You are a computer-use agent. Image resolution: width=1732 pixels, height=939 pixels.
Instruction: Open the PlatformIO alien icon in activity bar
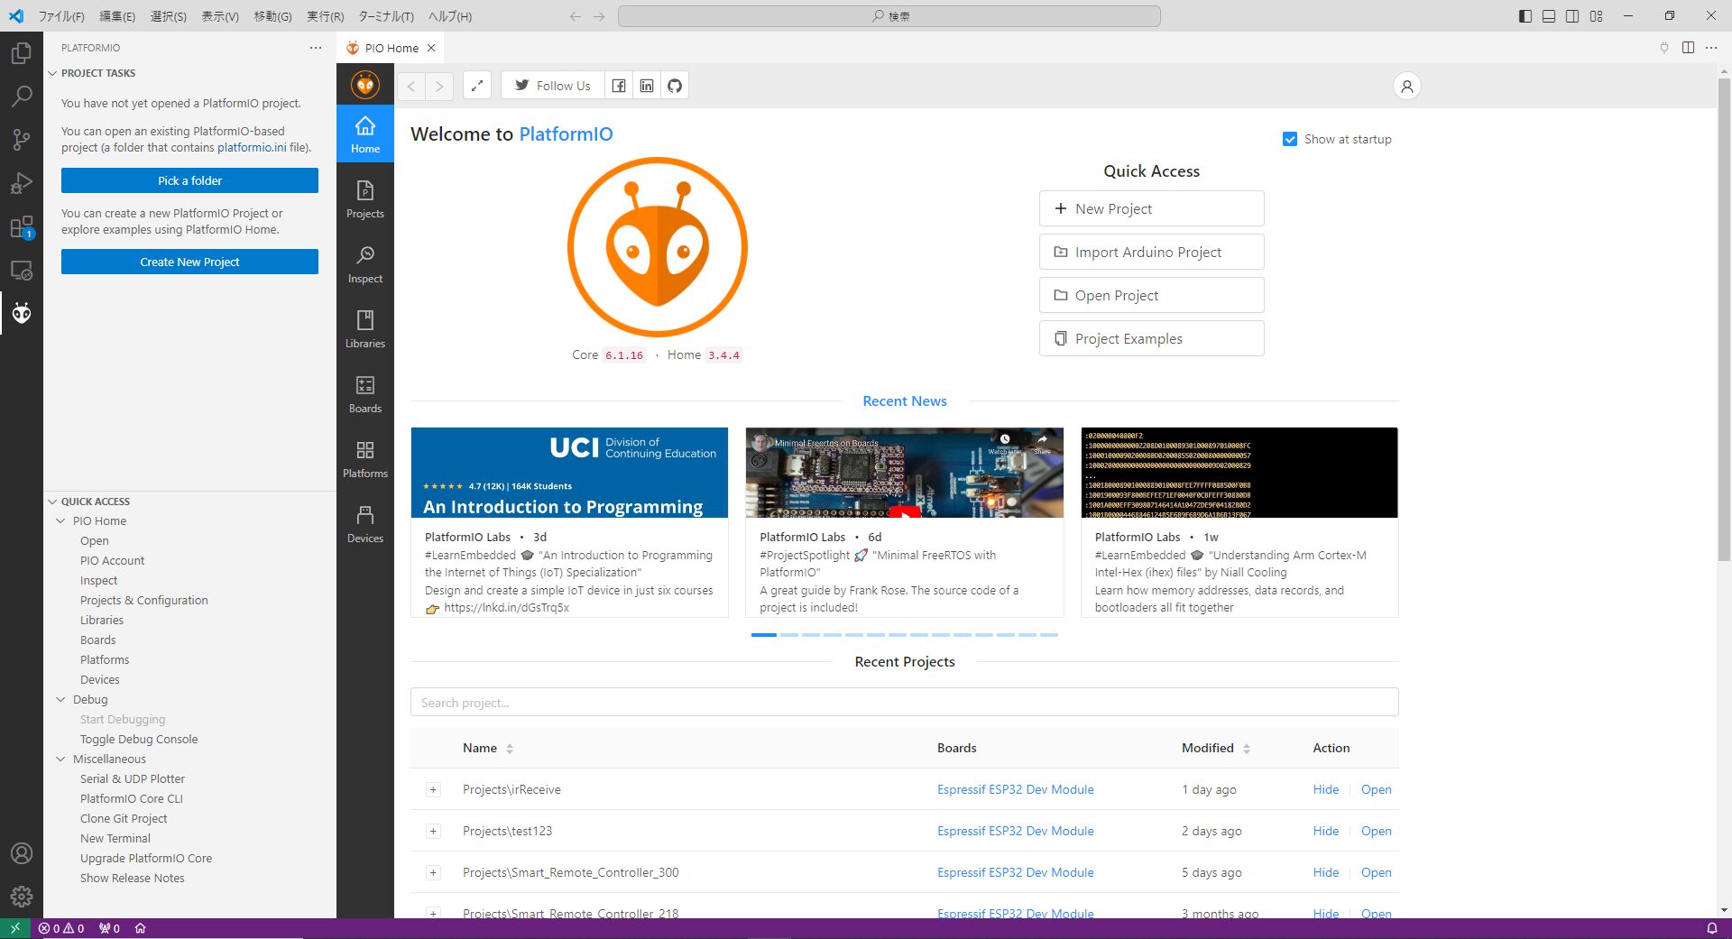22,313
